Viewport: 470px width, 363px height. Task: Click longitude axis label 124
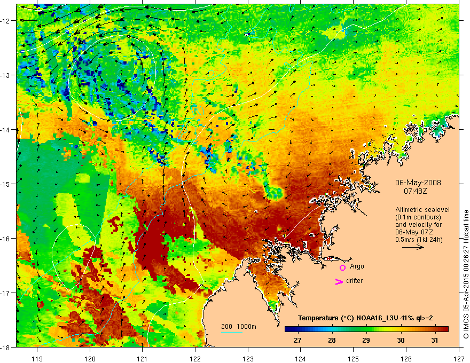click(301, 359)
